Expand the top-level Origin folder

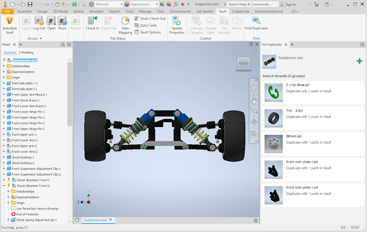click(4, 77)
